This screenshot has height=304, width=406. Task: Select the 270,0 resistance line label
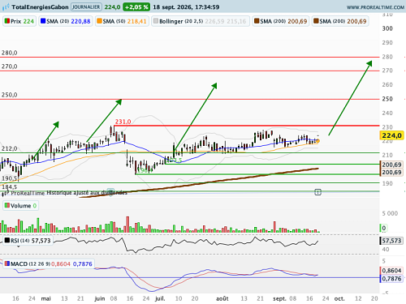tap(9, 66)
